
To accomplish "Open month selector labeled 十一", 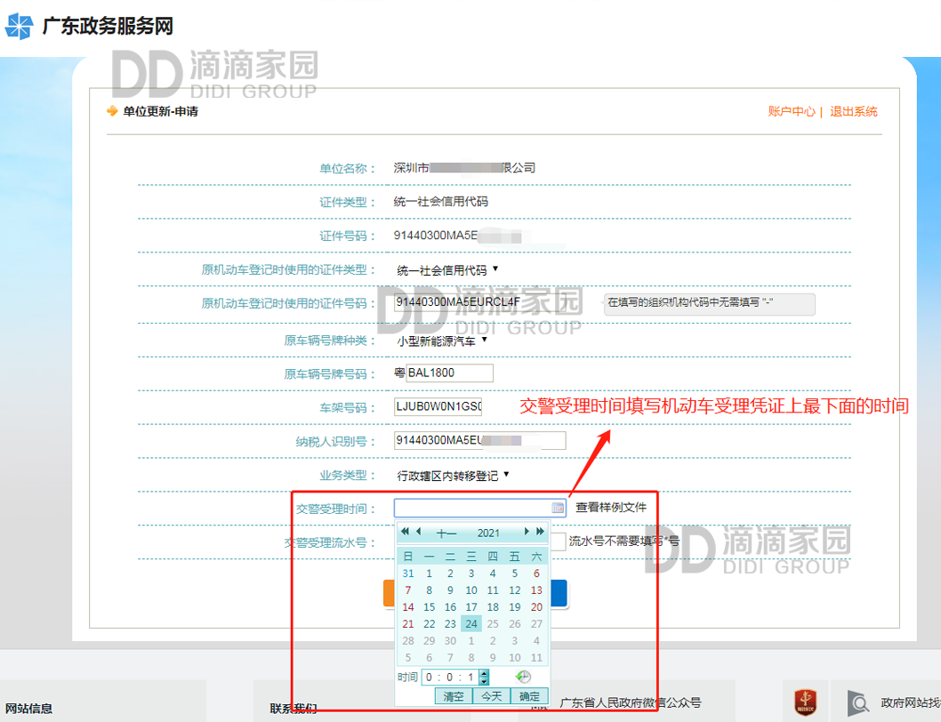I will (446, 533).
